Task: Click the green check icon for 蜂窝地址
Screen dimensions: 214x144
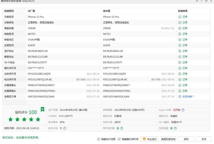Action: (x=180, y=57)
